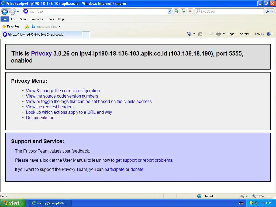Expand the Home button dropdown arrow

tap(194, 34)
